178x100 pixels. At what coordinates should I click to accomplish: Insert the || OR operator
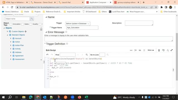(144, 50)
